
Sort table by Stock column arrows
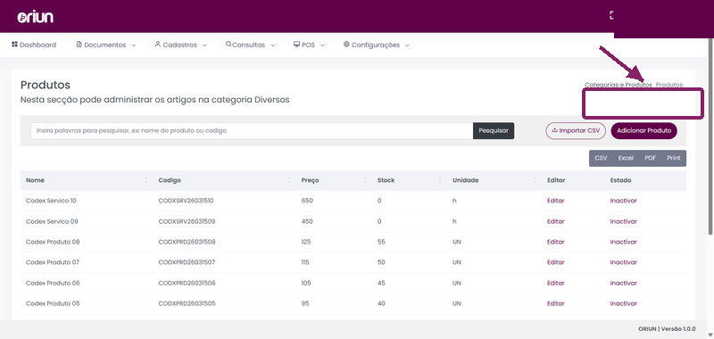440,180
